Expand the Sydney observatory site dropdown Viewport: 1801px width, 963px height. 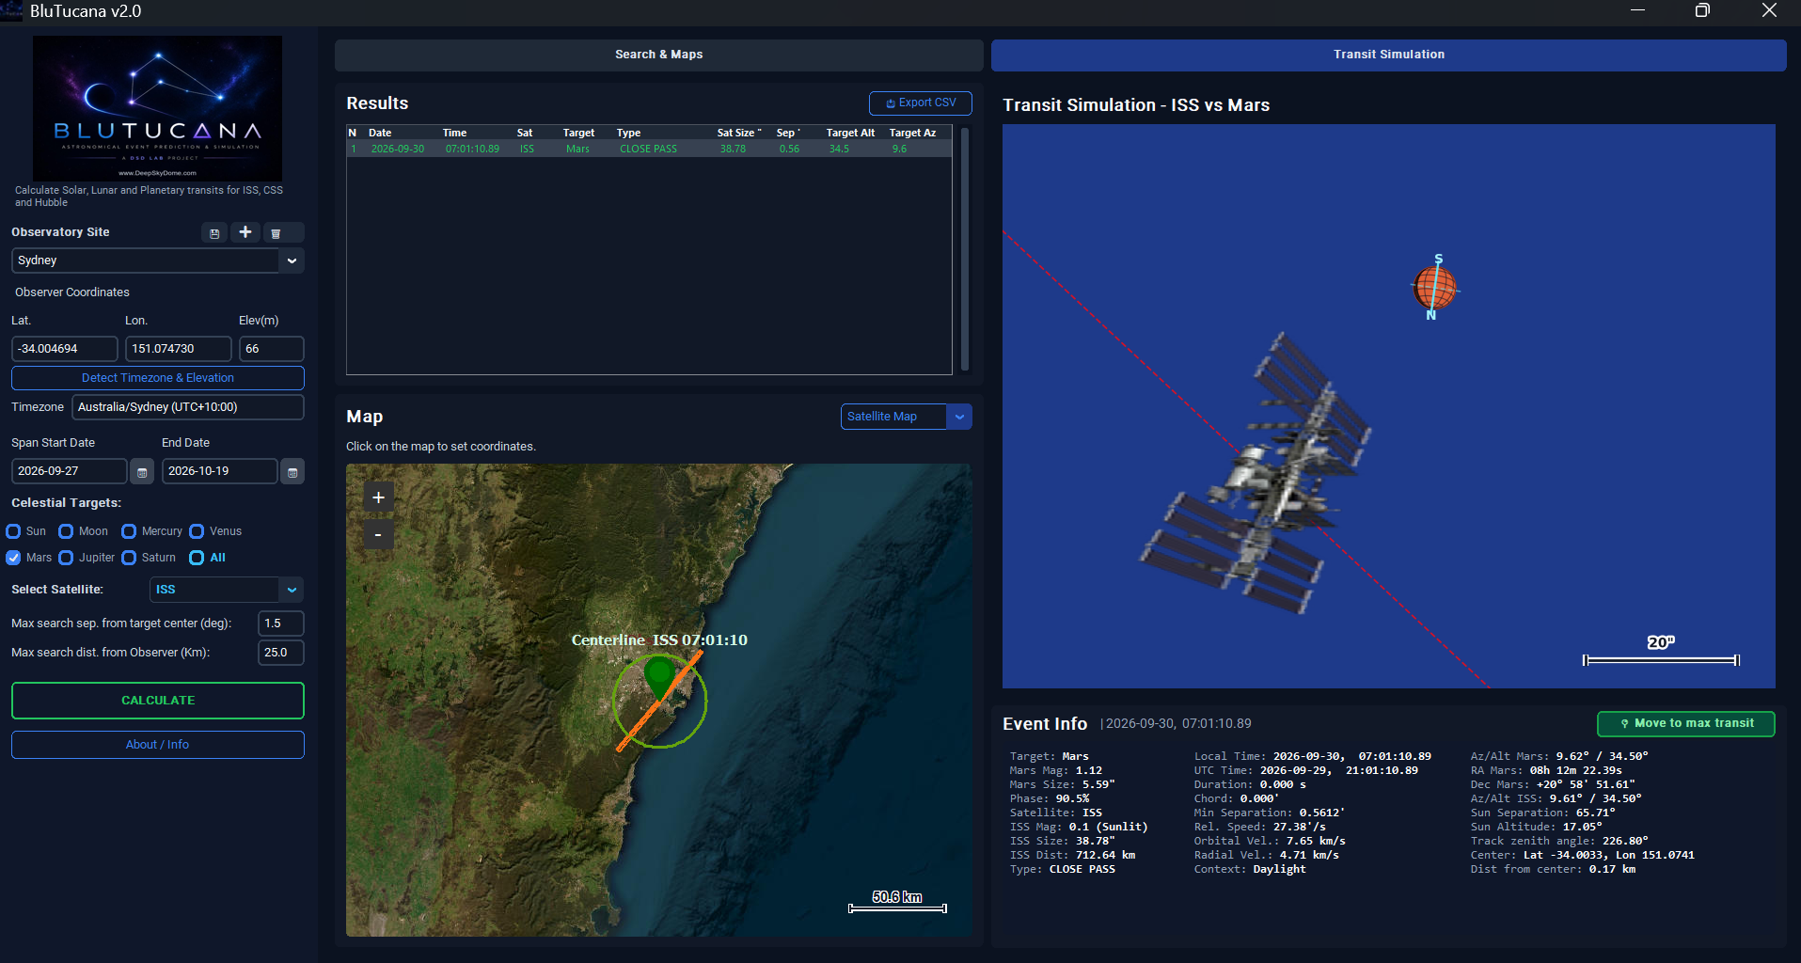[x=292, y=260]
